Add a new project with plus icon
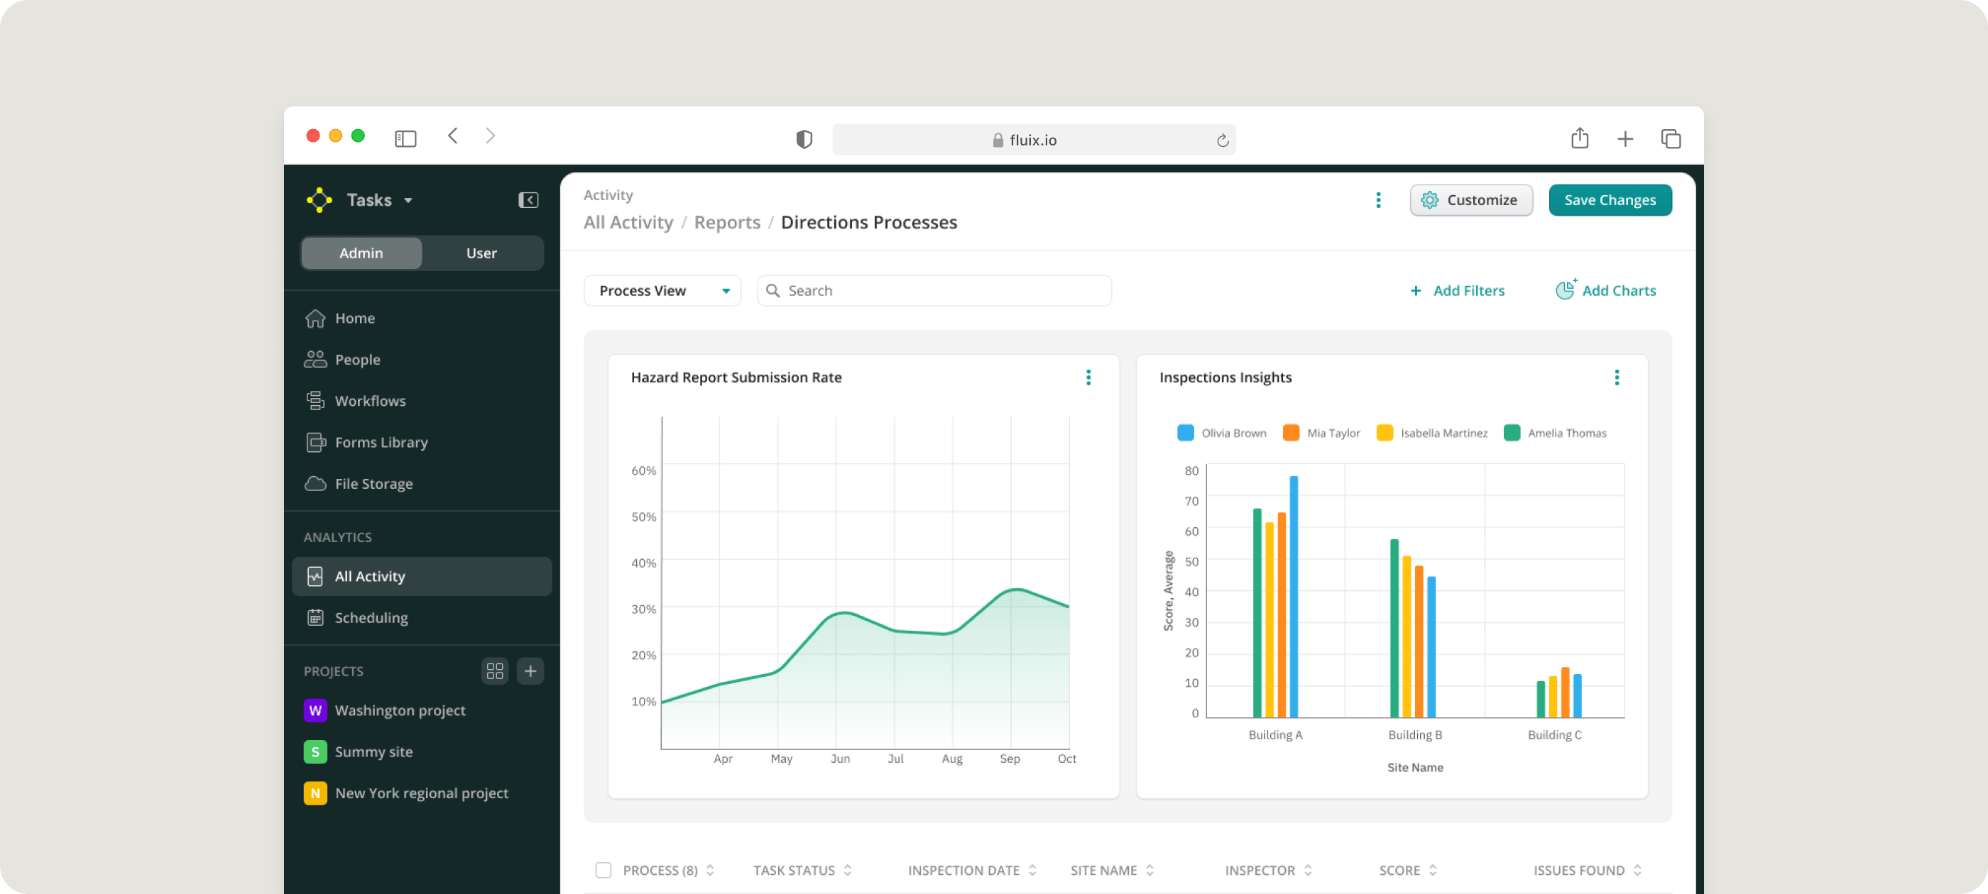Image resolution: width=1988 pixels, height=894 pixels. (530, 671)
